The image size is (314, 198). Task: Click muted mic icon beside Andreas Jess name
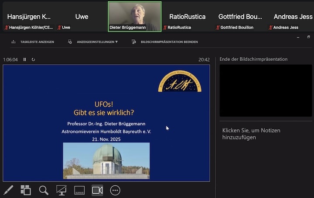(270, 28)
